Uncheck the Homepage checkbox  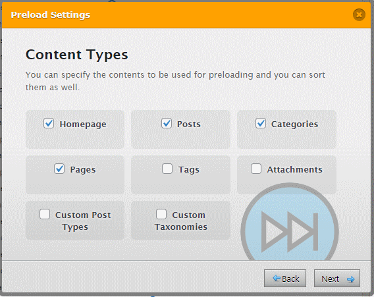point(49,123)
